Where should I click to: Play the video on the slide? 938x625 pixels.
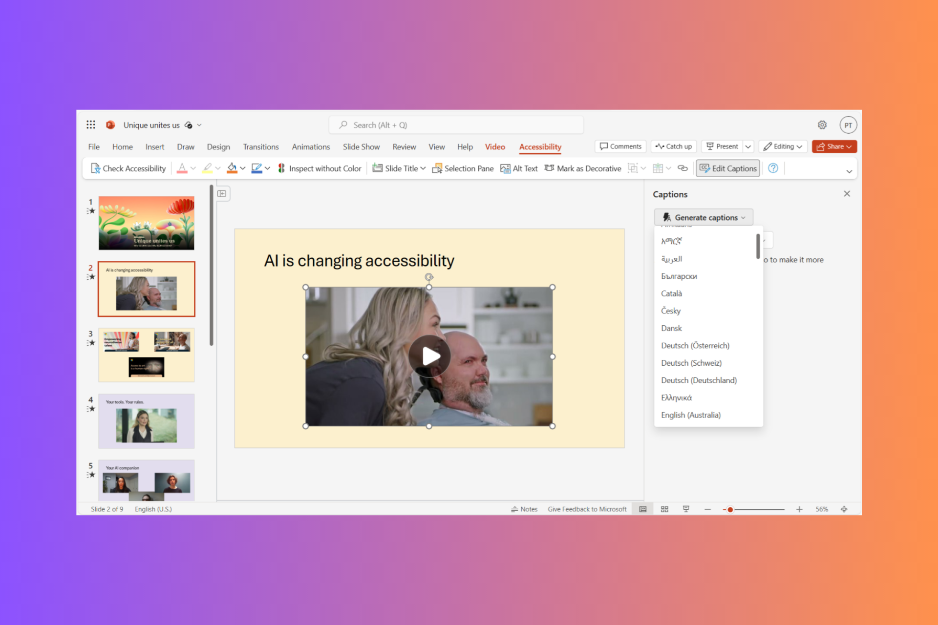point(429,356)
